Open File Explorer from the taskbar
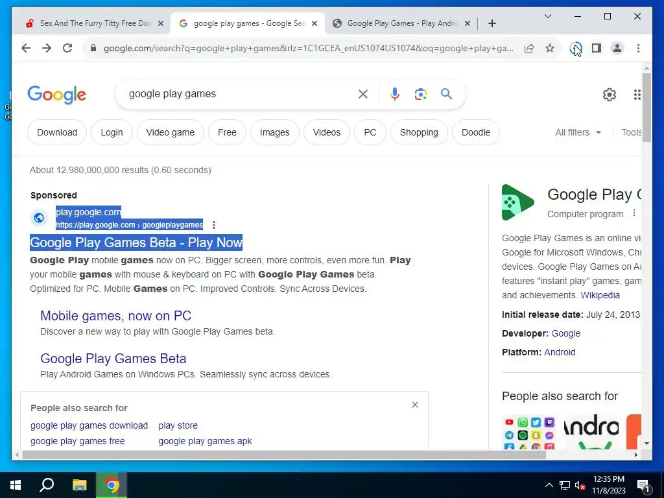Screen dimensions: 664x498 coord(79,485)
